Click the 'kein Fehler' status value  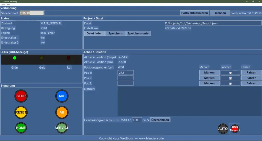coord(47,33)
